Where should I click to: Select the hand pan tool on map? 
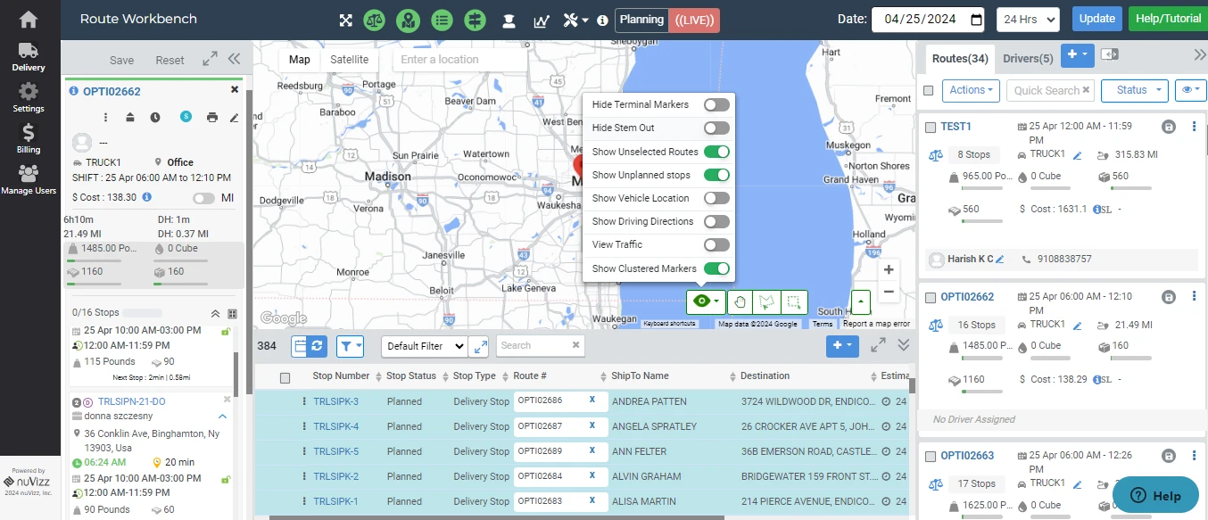(x=739, y=301)
